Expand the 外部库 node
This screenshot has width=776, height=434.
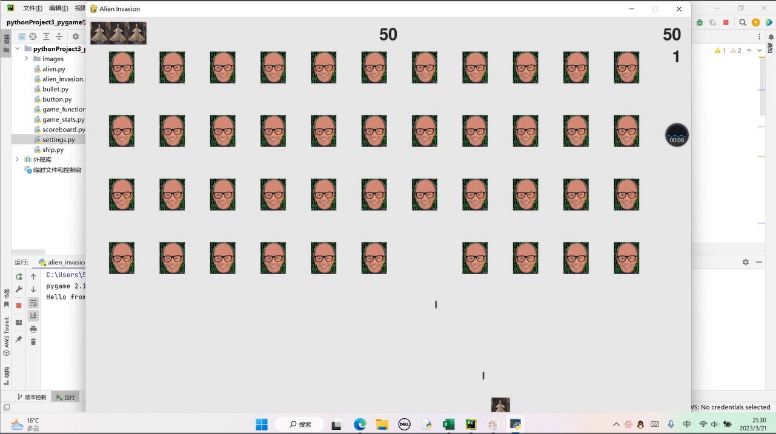tap(18, 160)
